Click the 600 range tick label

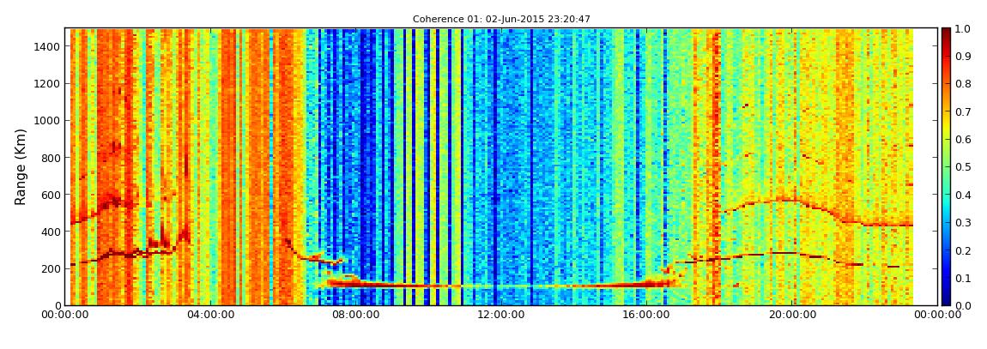[51, 195]
